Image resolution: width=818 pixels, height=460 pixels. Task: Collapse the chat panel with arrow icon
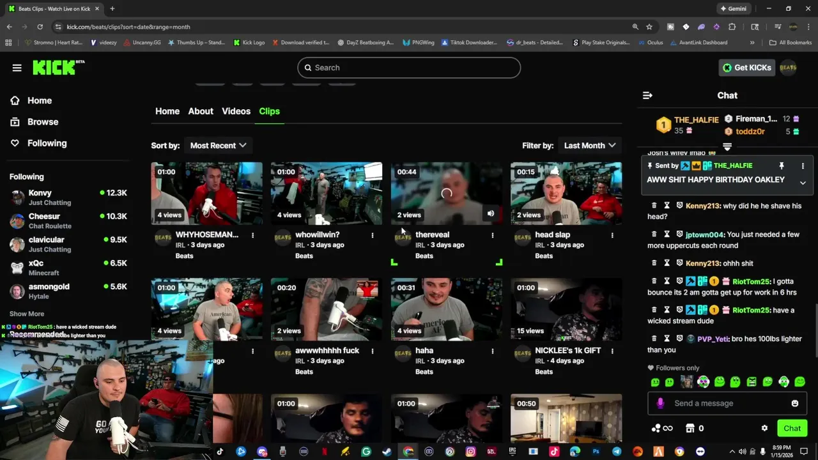(647, 95)
